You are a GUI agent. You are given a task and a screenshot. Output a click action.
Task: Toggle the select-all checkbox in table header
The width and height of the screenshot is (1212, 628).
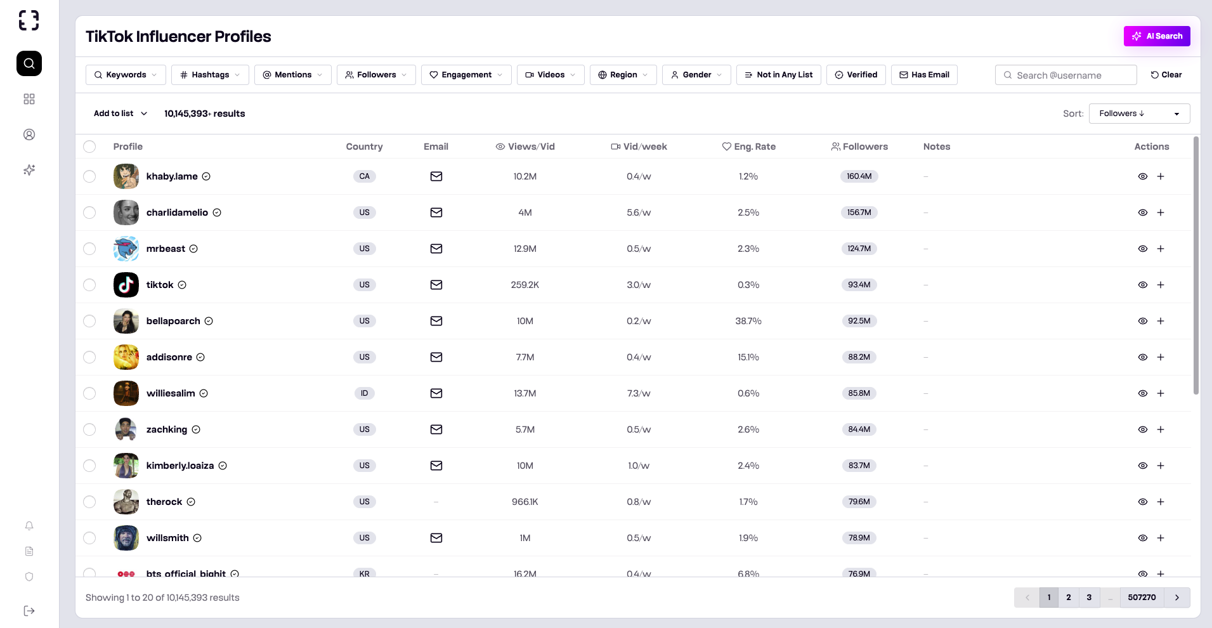[x=89, y=147]
